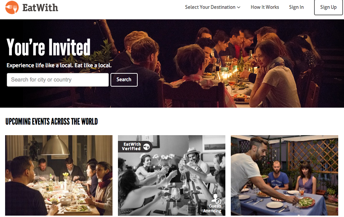This screenshot has width=344, height=217.
Task: Click the You're Invited headline
Action: 49,47
